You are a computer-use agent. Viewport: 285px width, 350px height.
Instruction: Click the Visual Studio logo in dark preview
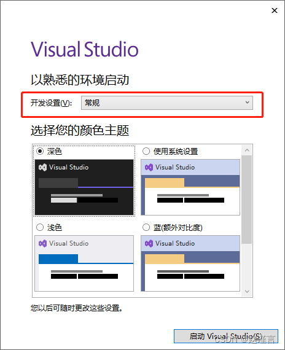42,167
